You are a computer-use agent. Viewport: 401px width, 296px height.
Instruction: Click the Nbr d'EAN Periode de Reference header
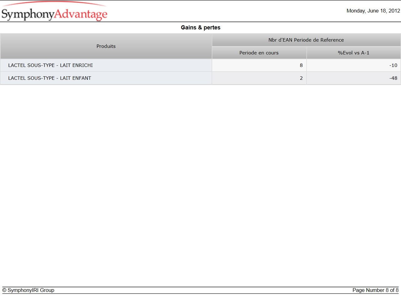[x=306, y=40]
